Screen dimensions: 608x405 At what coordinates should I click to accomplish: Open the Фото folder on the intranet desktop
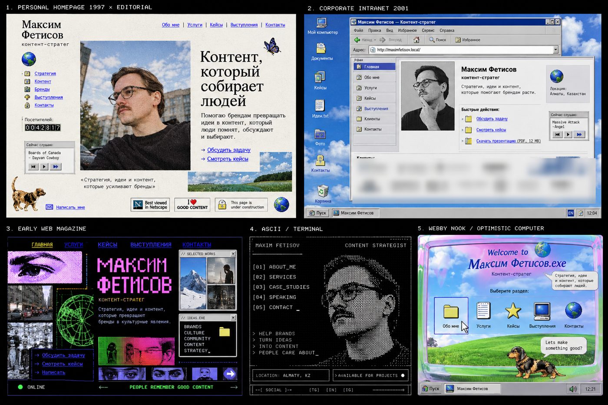coord(320,134)
